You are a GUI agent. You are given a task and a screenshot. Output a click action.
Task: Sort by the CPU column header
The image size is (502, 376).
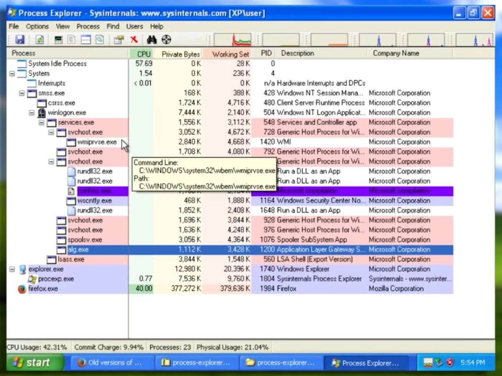click(x=143, y=53)
